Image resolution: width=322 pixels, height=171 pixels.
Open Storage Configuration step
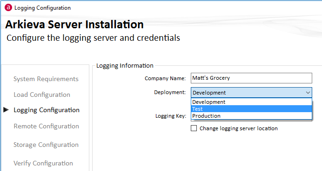[46, 145]
